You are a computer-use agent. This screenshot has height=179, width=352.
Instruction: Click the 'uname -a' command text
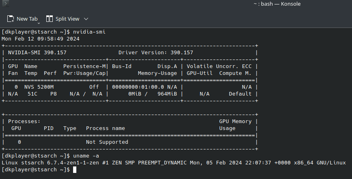[86, 156]
